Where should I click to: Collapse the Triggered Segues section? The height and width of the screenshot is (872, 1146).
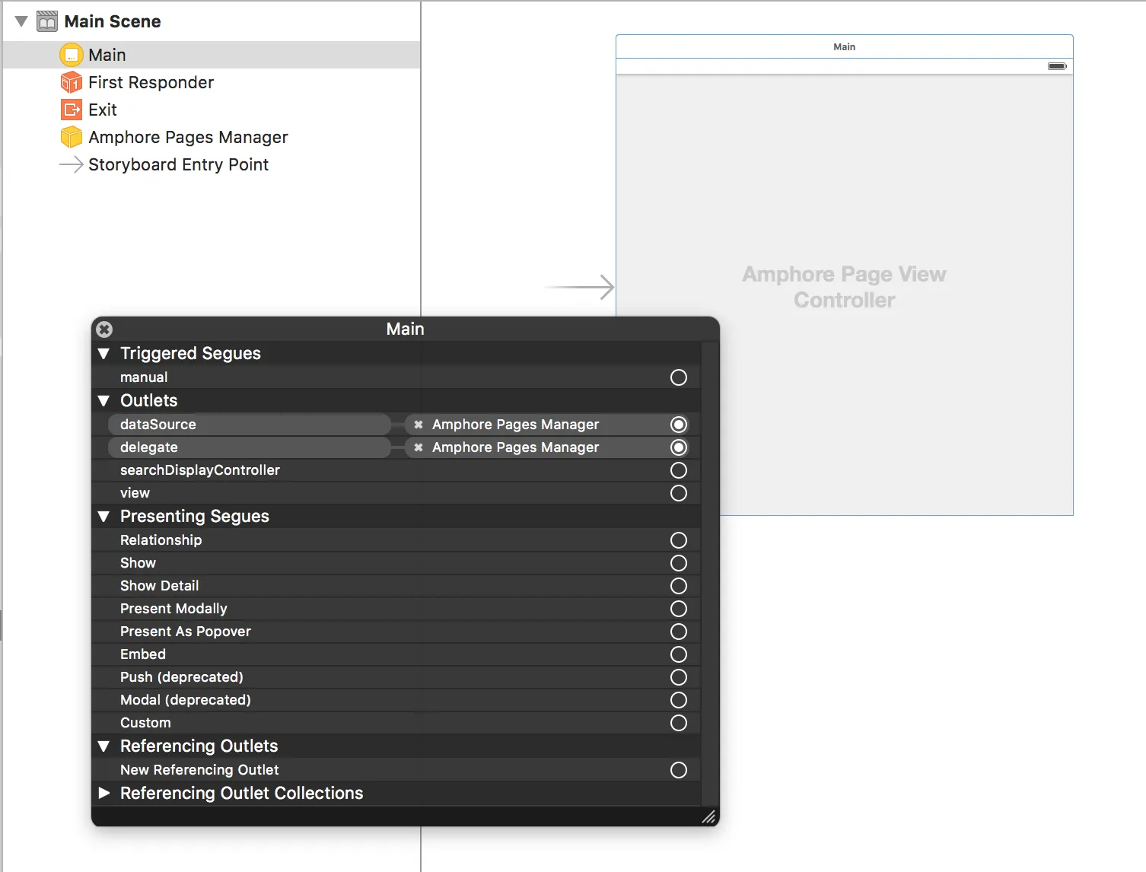104,353
